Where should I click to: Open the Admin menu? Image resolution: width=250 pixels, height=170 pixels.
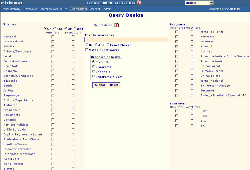tap(107, 9)
